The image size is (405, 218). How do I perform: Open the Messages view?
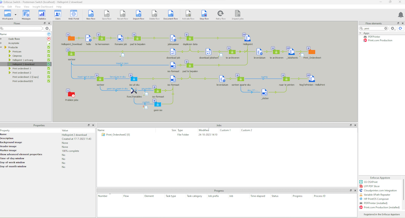point(26,14)
